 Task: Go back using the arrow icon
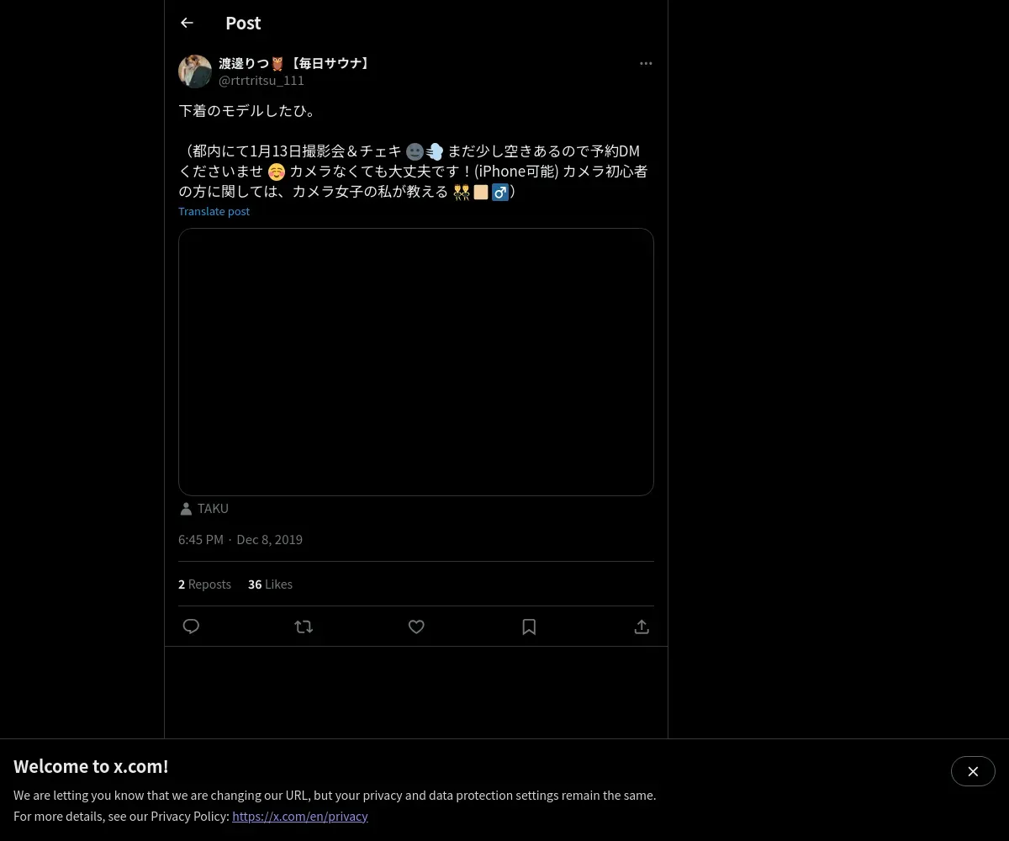187,23
